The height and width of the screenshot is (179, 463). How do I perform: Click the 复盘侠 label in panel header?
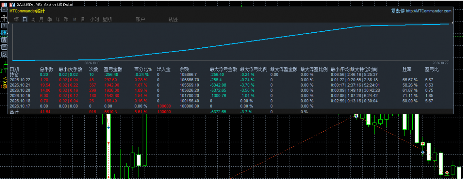[398, 11]
